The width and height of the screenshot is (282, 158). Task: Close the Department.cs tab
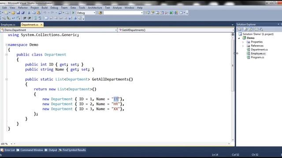(41, 25)
